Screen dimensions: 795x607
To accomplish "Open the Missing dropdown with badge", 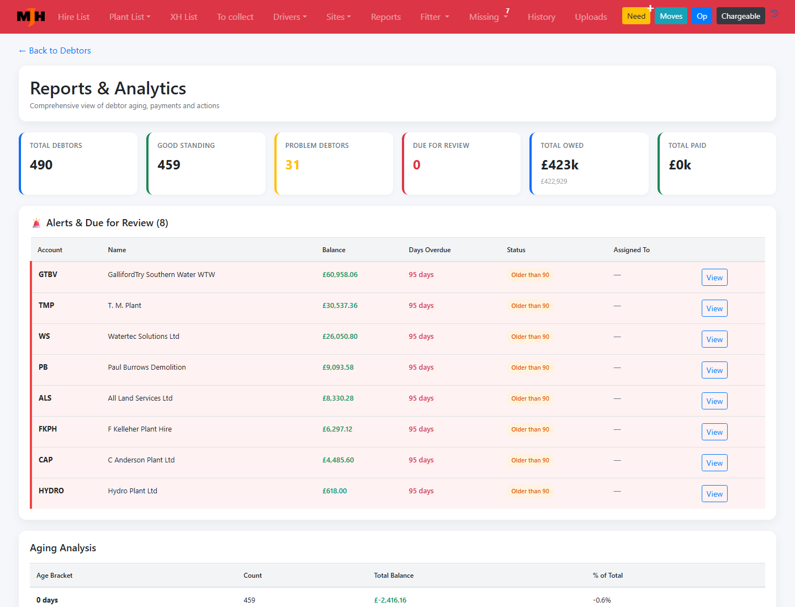I will pos(489,17).
